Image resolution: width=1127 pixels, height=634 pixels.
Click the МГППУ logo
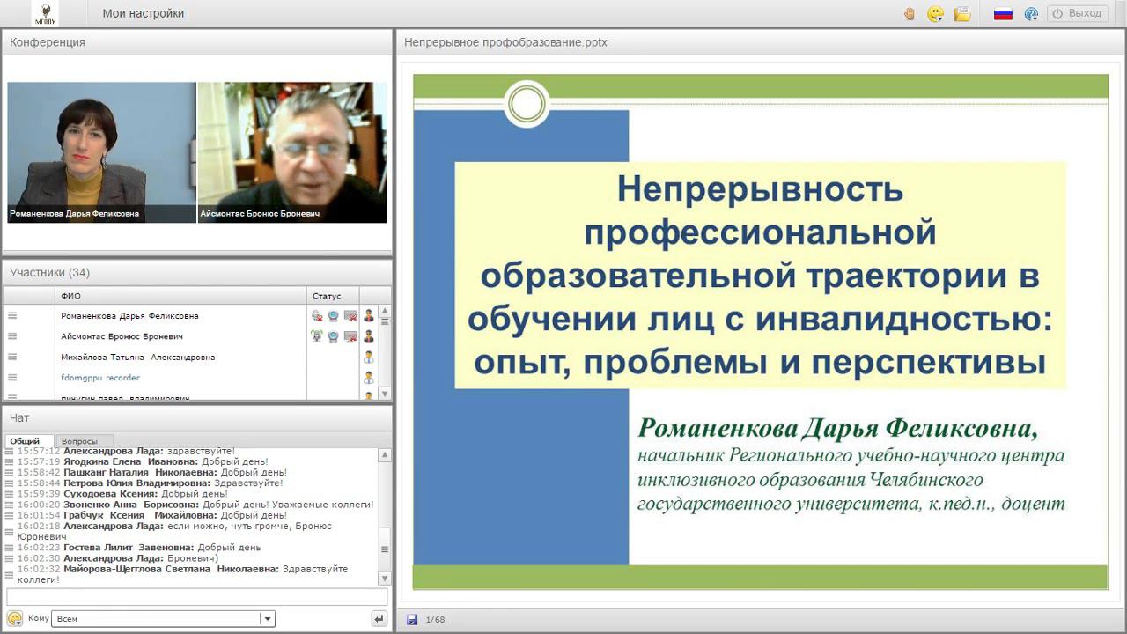tap(45, 13)
